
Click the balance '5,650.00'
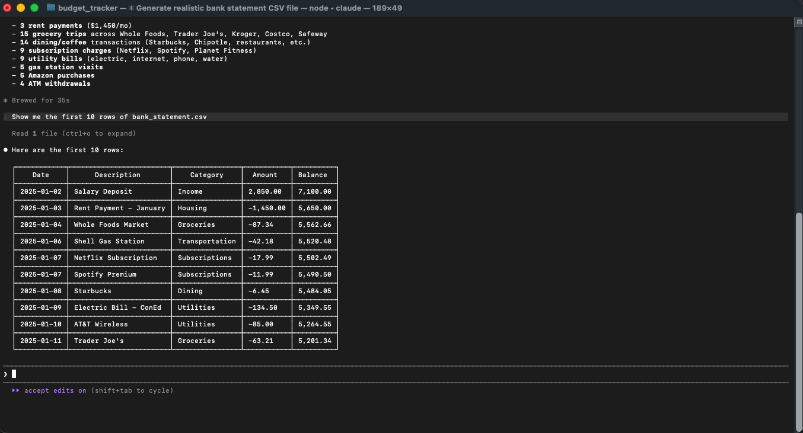pos(314,208)
